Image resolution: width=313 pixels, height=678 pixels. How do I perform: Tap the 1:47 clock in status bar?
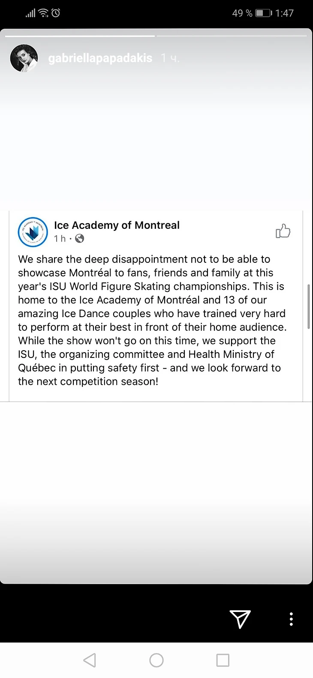point(285,13)
